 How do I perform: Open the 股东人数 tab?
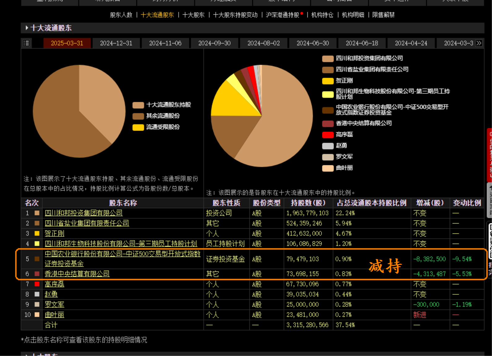(x=121, y=15)
